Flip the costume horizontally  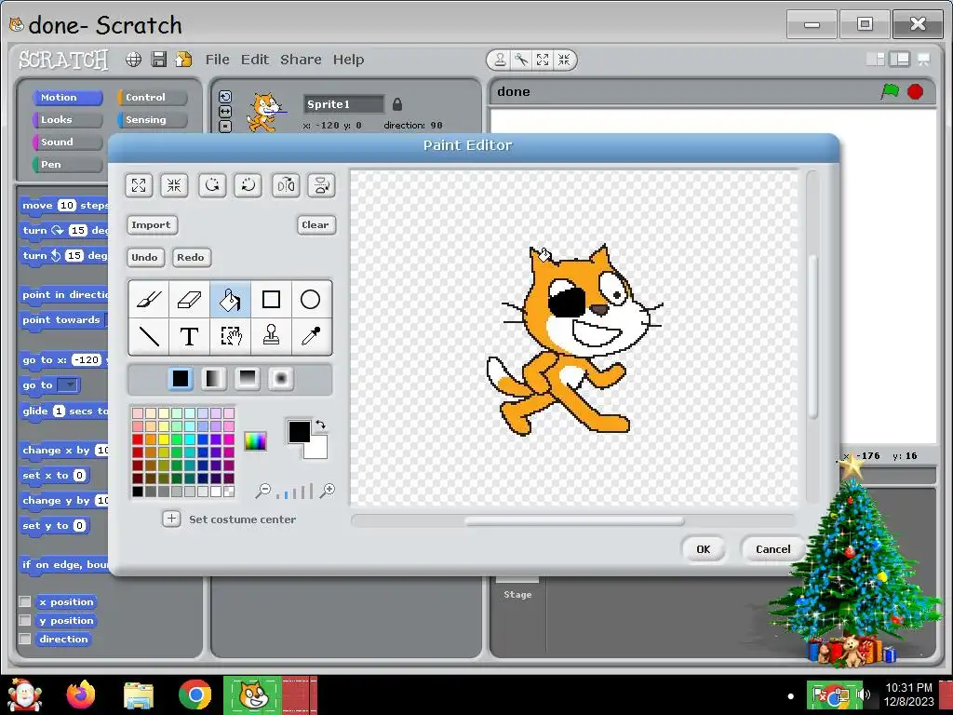coord(286,185)
